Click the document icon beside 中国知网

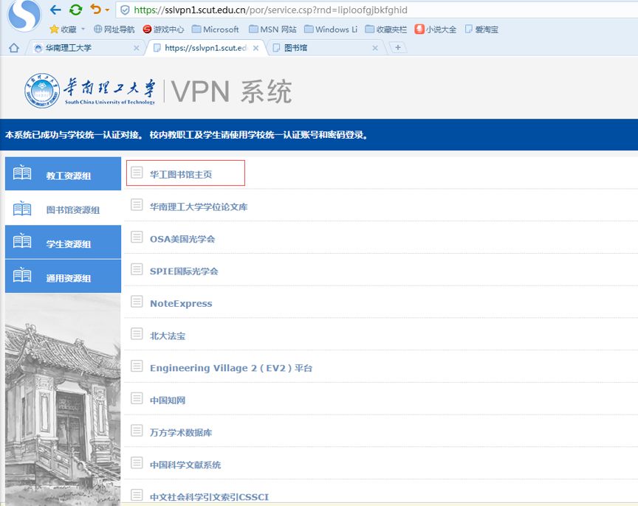[137, 398]
